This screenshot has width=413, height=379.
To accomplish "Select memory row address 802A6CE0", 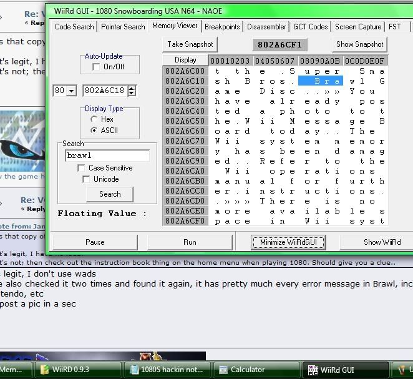I will pos(185,212).
